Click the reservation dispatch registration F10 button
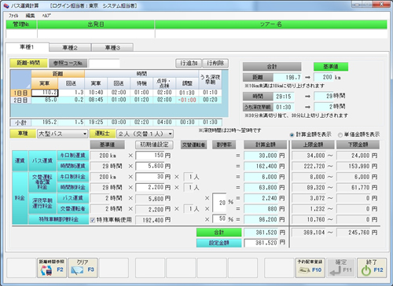The image size is (393, 286). [x=310, y=268]
